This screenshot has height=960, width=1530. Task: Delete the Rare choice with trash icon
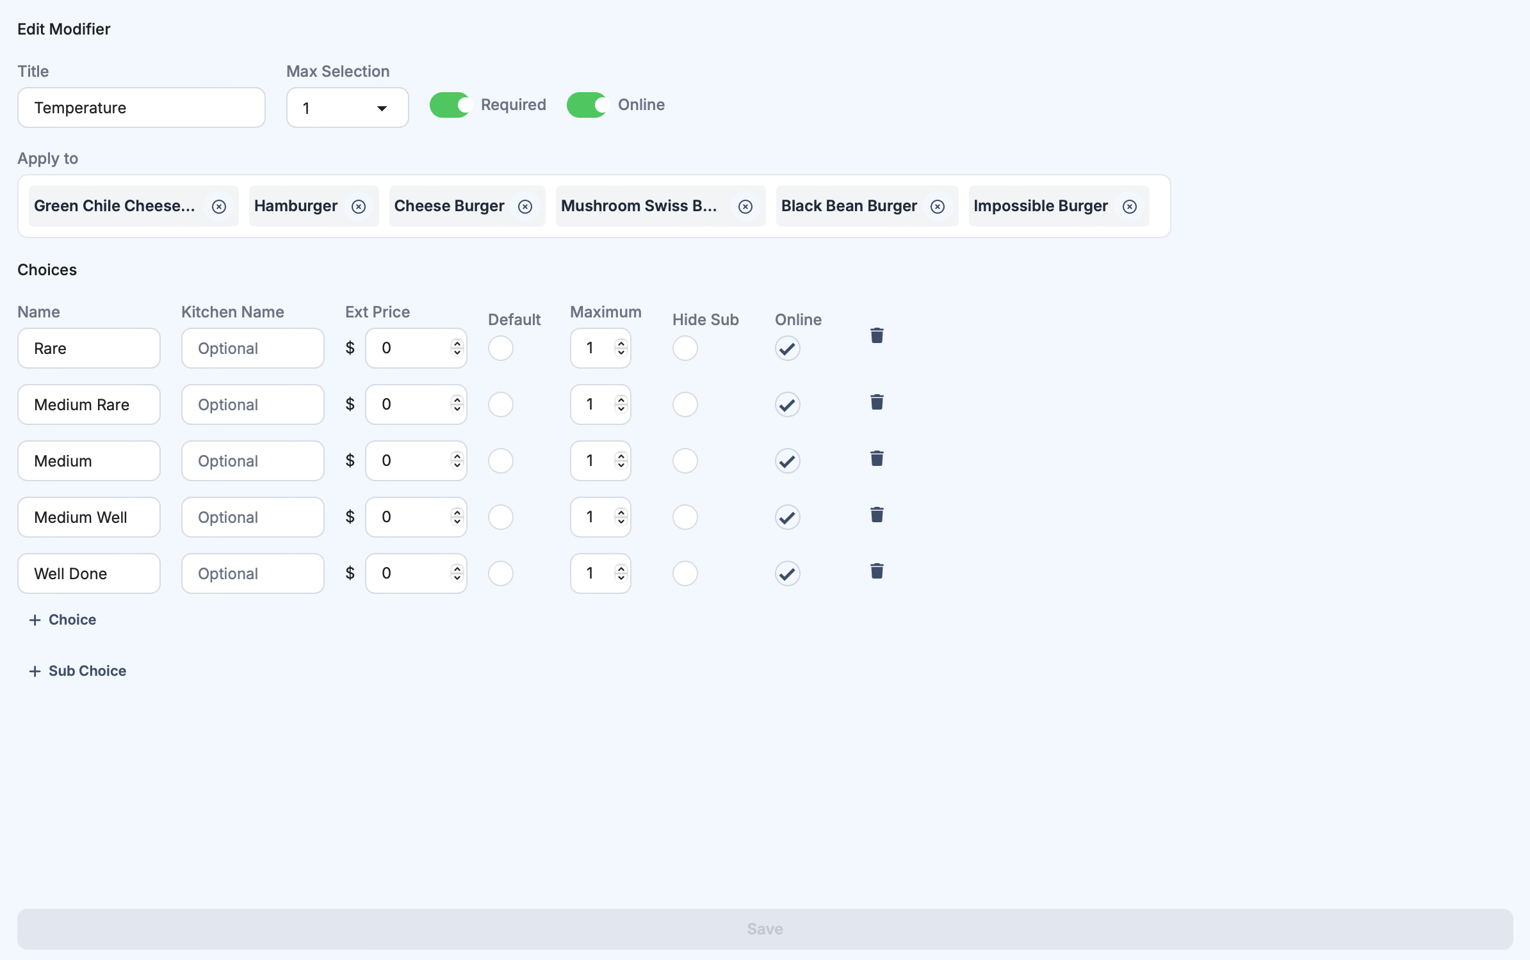click(877, 335)
